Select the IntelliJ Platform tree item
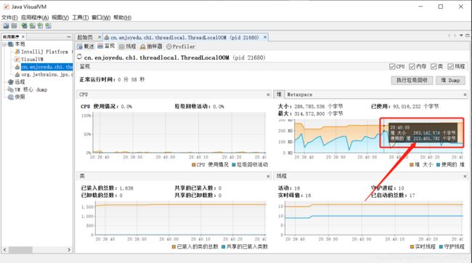Image resolution: width=472 pixels, height=263 pixels. pyautogui.click(x=44, y=52)
